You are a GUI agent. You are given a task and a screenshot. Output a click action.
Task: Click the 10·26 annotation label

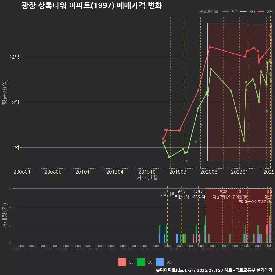tap(222, 192)
